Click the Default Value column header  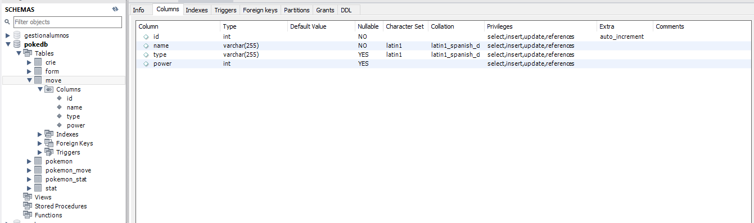click(x=322, y=26)
